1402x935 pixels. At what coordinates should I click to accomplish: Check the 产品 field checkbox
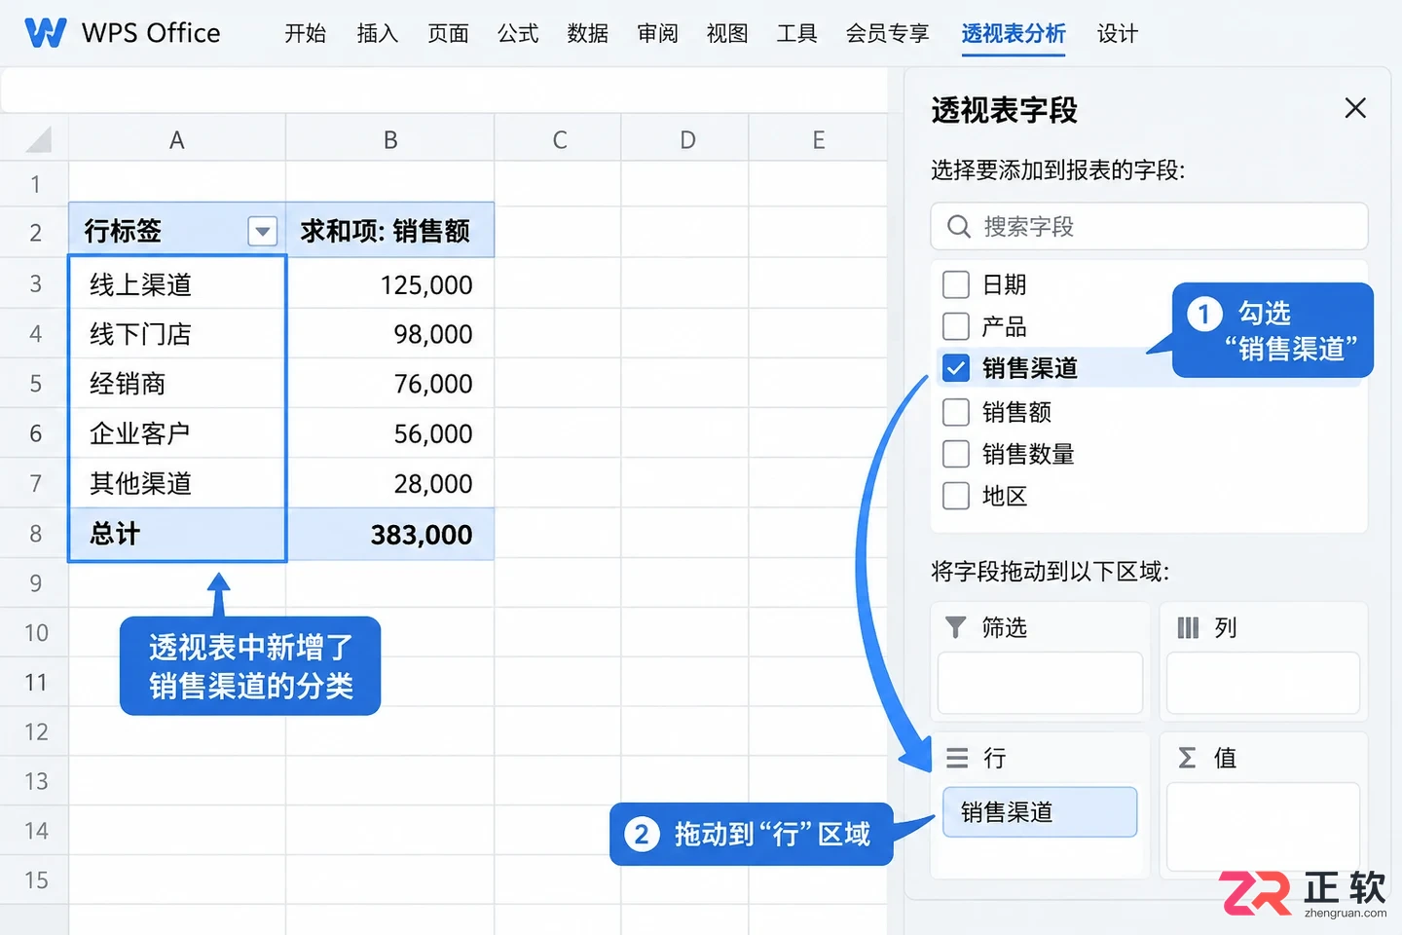(956, 326)
